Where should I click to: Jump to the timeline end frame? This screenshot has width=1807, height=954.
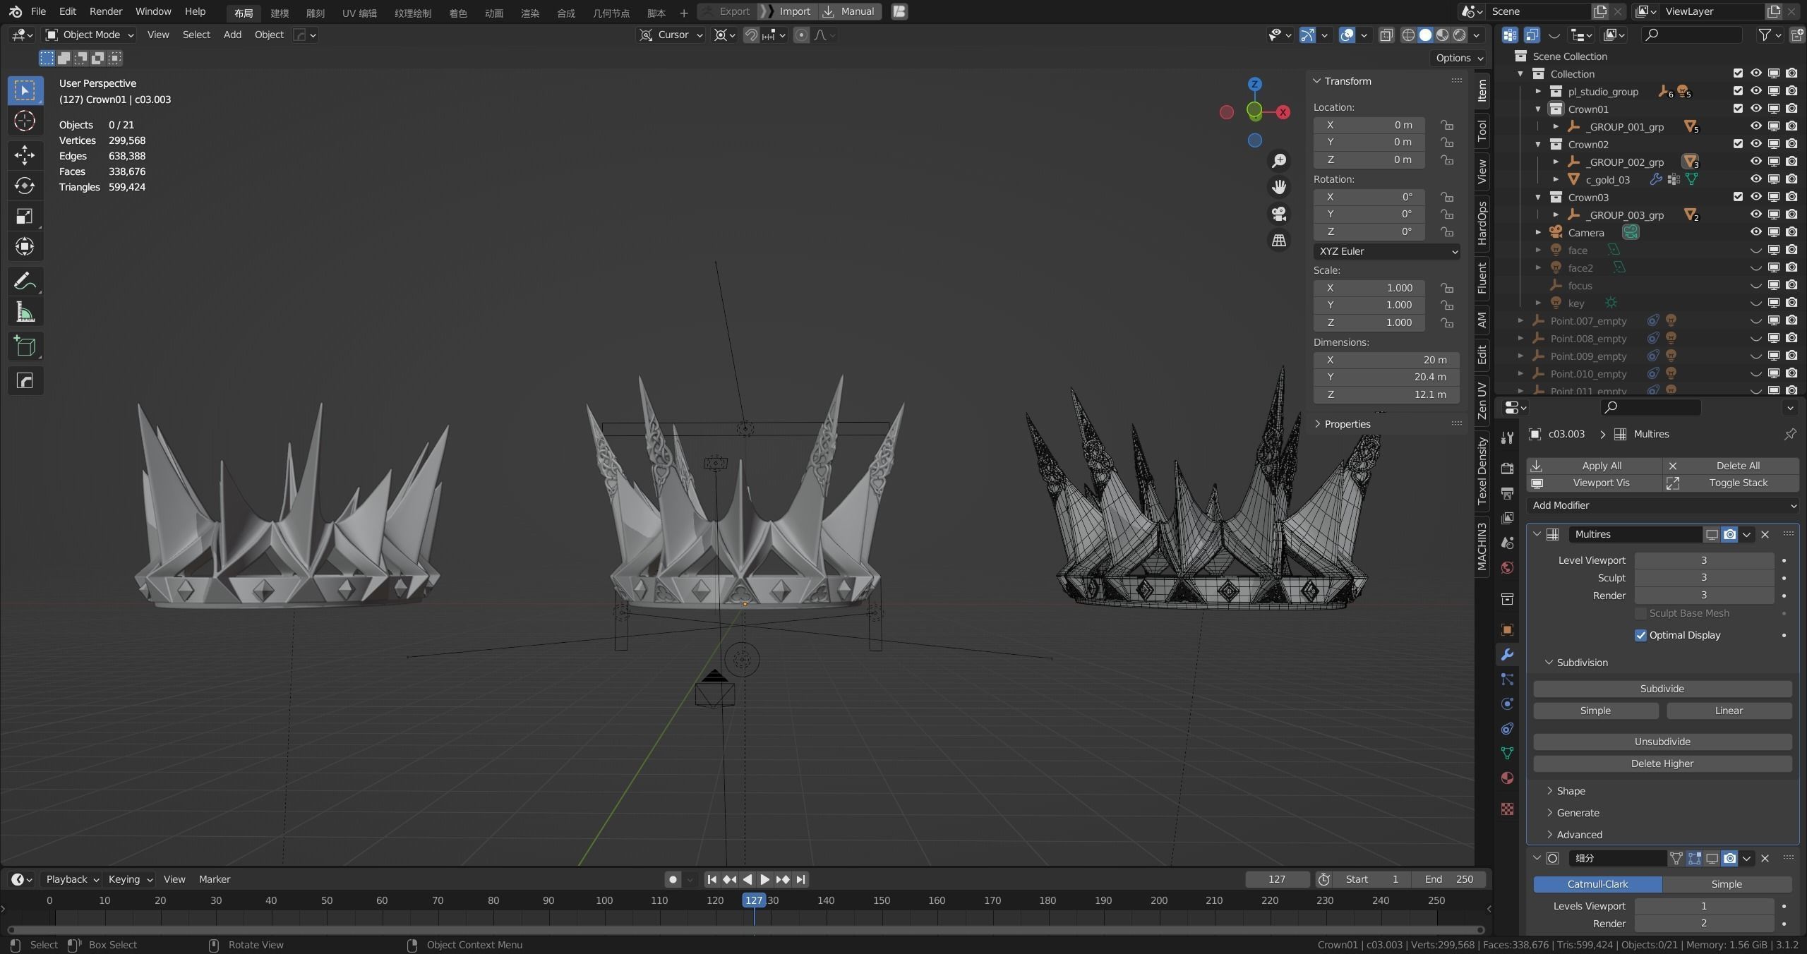tap(800, 879)
